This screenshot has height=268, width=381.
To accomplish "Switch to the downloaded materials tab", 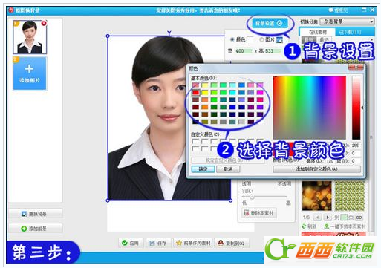I will pos(350,32).
